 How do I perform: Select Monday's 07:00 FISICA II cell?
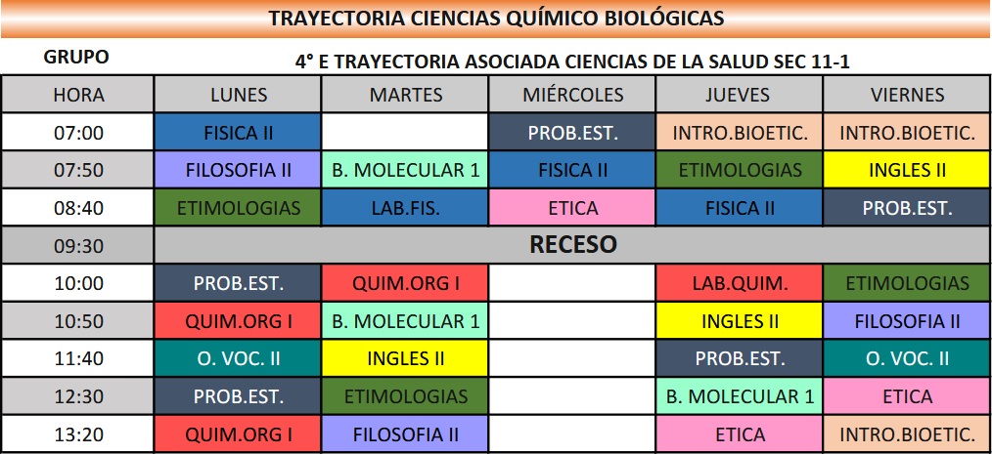(238, 133)
